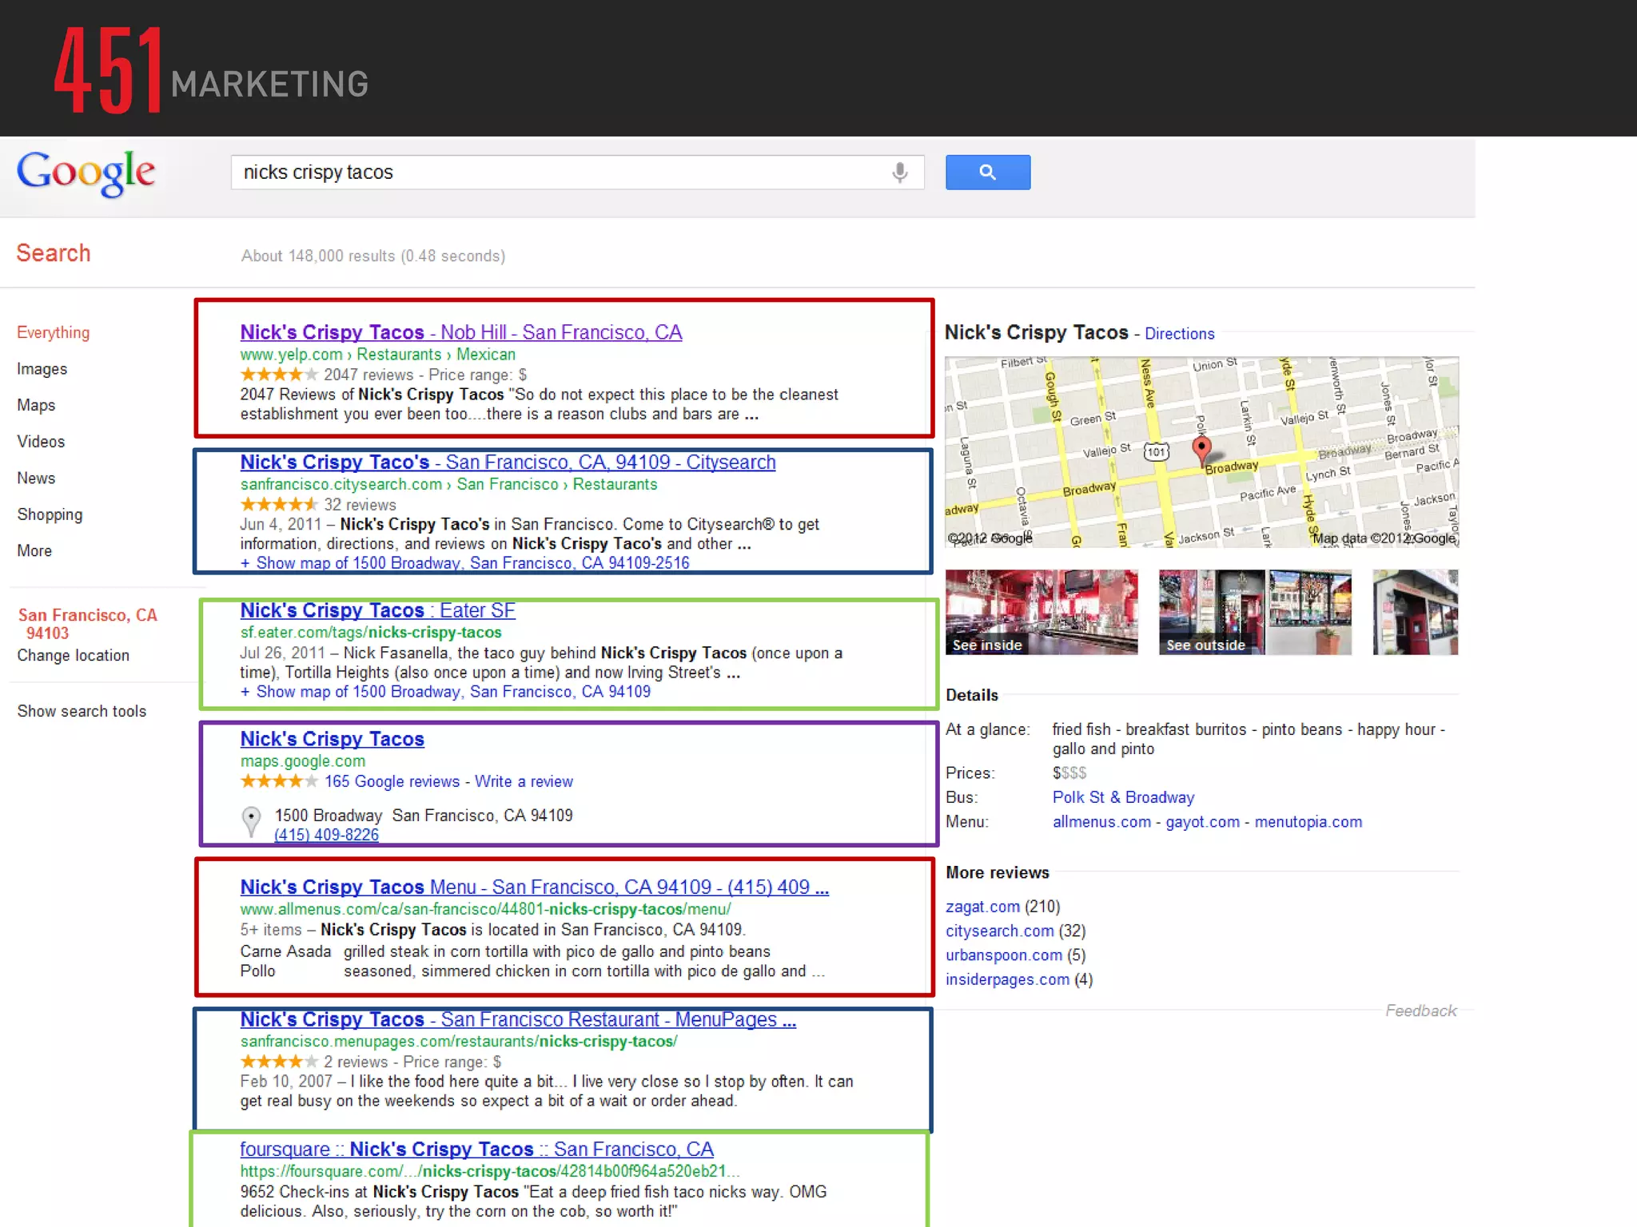Select the Maps search category

pos(36,405)
